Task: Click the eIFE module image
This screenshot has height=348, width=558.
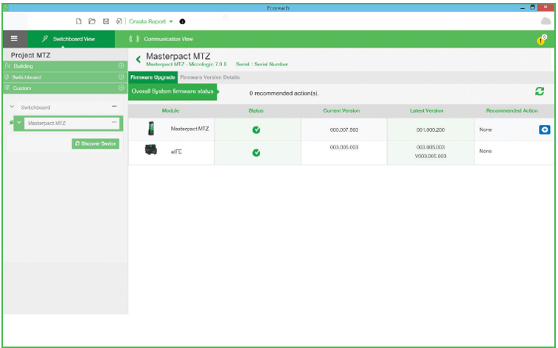Action: click(x=151, y=150)
